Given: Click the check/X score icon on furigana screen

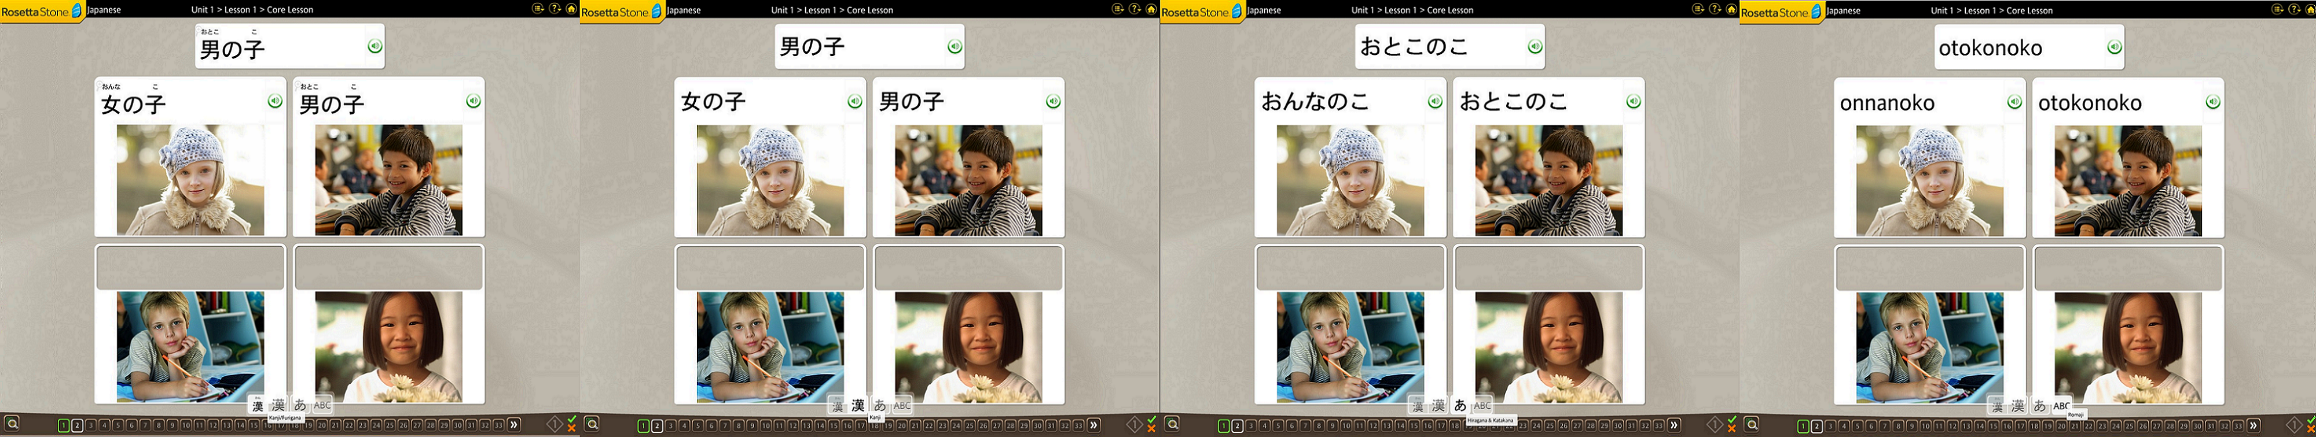Looking at the screenshot, I should coord(572,424).
